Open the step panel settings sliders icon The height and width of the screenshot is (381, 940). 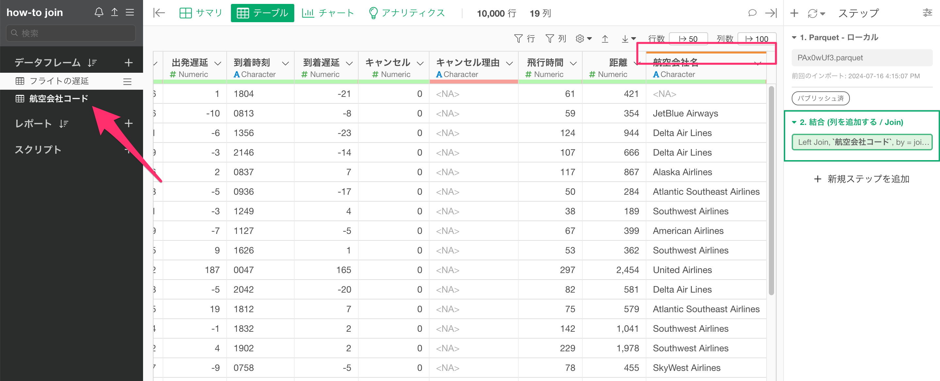click(x=927, y=13)
